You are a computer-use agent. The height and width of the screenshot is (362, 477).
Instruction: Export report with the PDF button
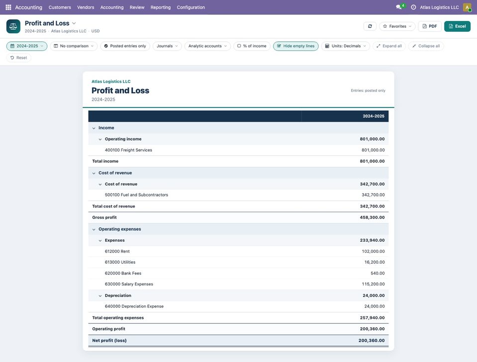point(430,26)
